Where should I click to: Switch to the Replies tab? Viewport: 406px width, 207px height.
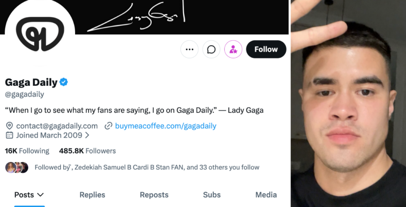coord(92,194)
